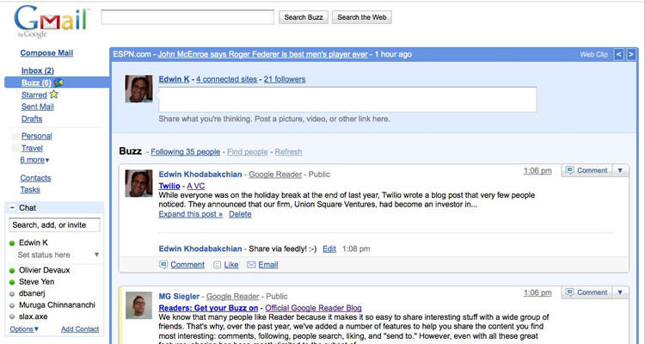The image size is (645, 344).
Task: Click the Like smiley icon
Action: [218, 265]
